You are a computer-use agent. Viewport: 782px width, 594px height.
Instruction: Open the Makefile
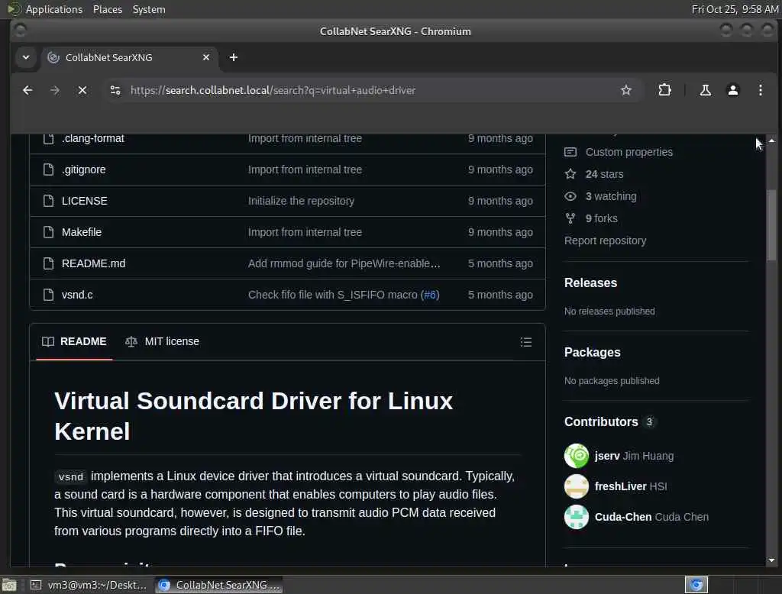[81, 232]
